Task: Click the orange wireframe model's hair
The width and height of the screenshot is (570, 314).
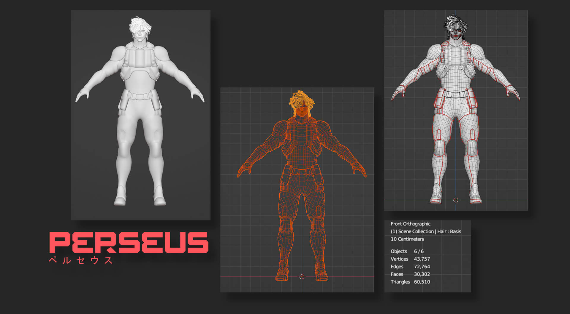Action: (301, 100)
